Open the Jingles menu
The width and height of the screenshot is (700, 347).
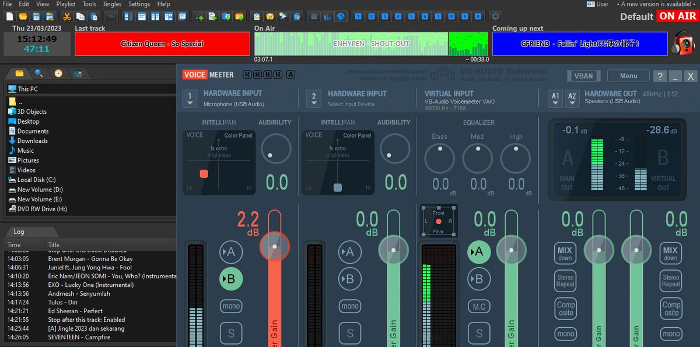tap(113, 4)
